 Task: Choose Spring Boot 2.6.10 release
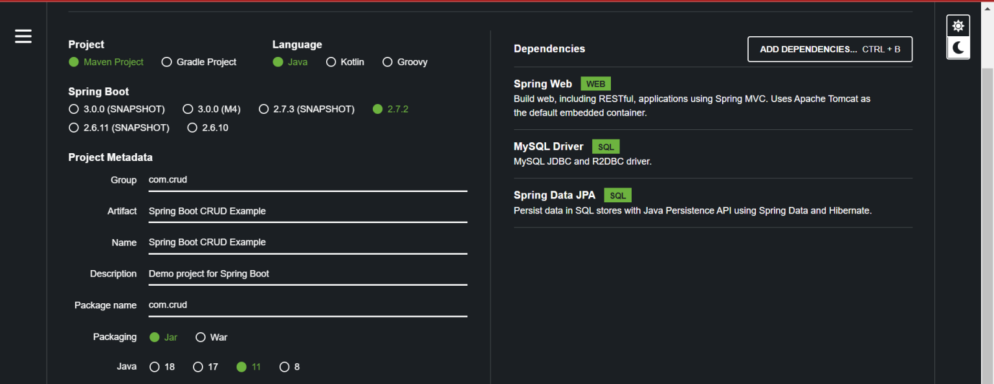point(192,127)
